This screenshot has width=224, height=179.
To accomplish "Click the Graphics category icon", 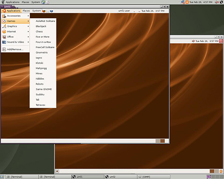I will [x=4, y=26].
